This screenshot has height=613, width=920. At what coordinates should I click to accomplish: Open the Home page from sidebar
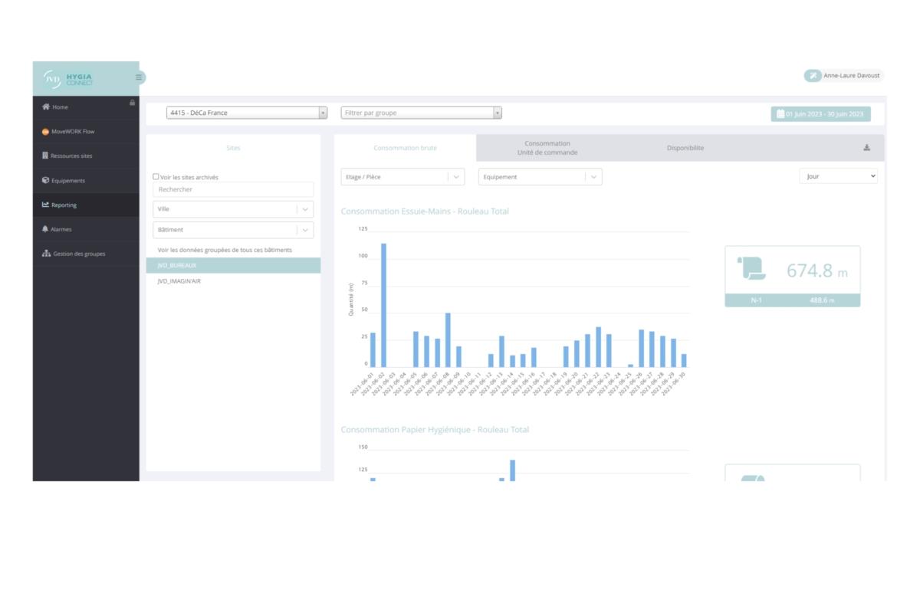pos(60,107)
